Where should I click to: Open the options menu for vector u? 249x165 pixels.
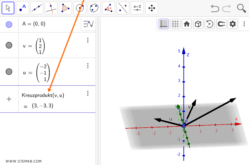click(88, 66)
